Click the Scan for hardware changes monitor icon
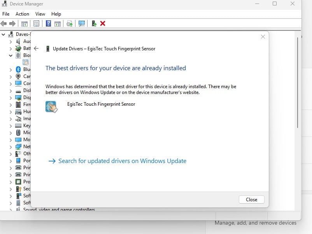The height and width of the screenshot is (234, 312). (x=82, y=23)
